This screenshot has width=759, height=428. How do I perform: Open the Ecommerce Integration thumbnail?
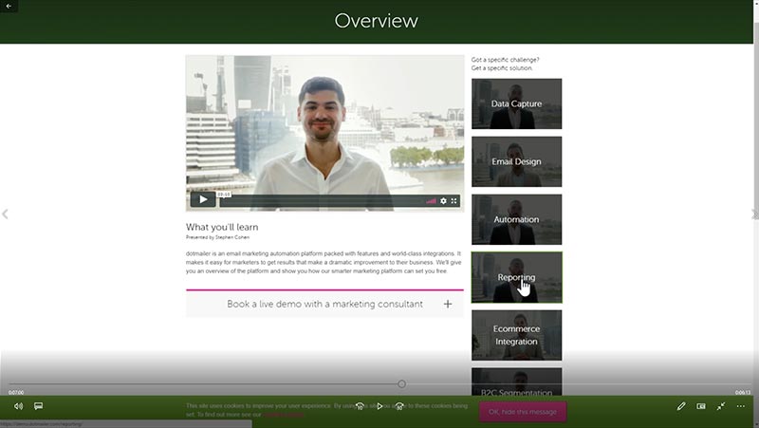516,335
